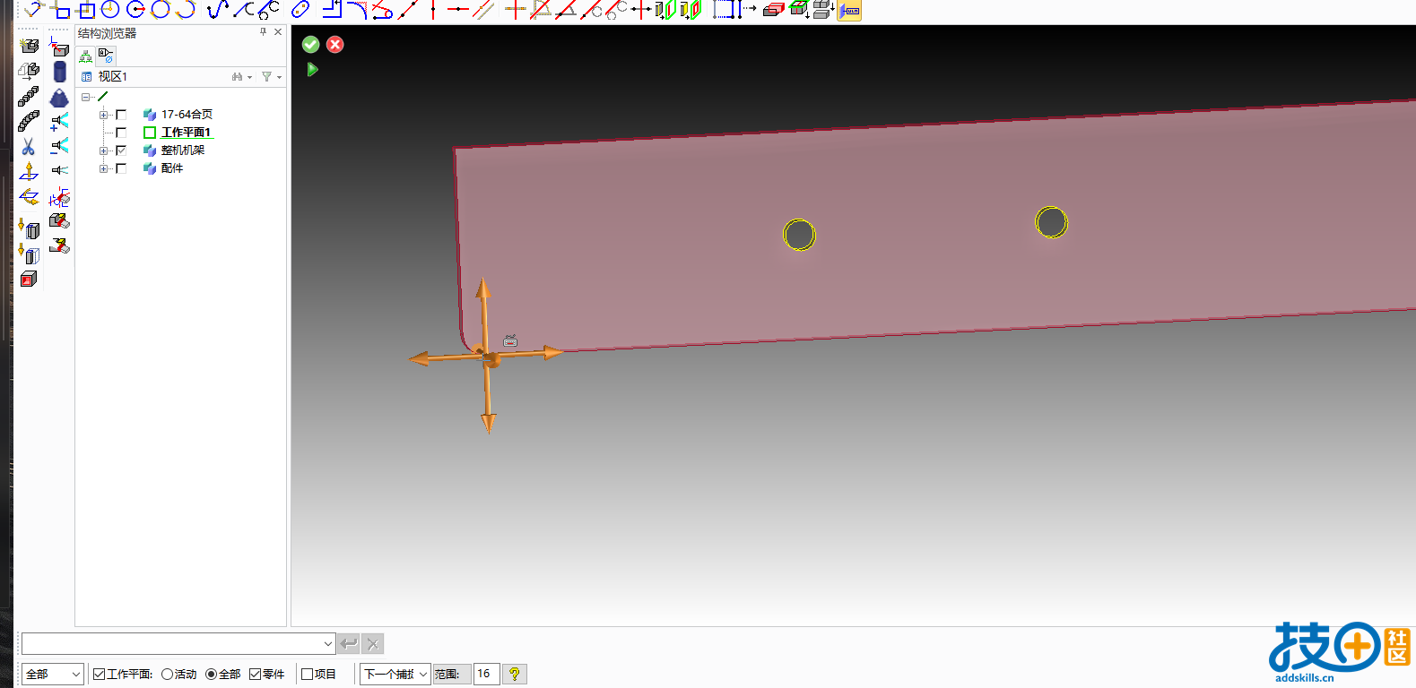Switch to the structure tree tab
The width and height of the screenshot is (1416, 688).
86,56
